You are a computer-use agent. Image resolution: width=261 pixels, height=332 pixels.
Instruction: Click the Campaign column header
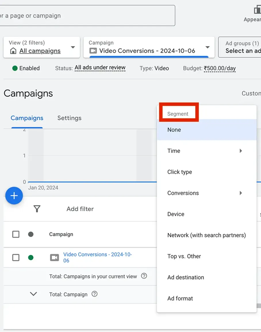[61, 234]
